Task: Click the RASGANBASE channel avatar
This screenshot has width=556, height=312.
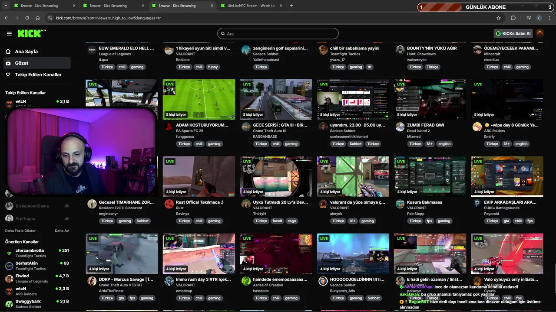Action: (x=246, y=127)
